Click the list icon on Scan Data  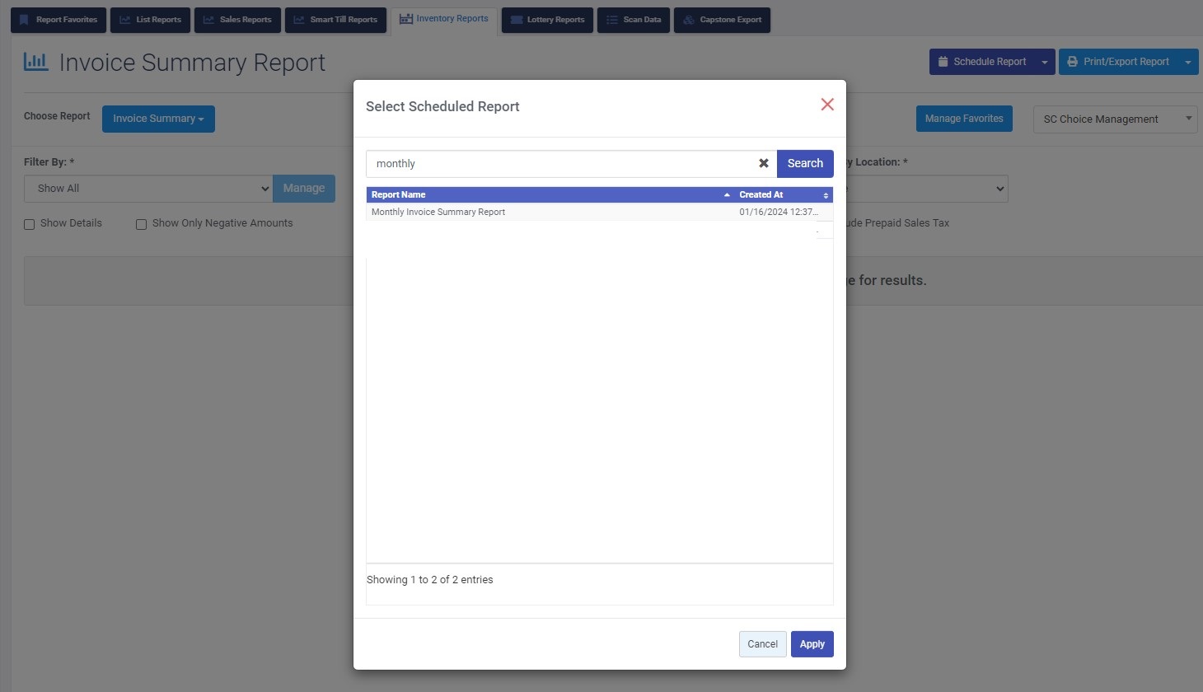coord(612,20)
